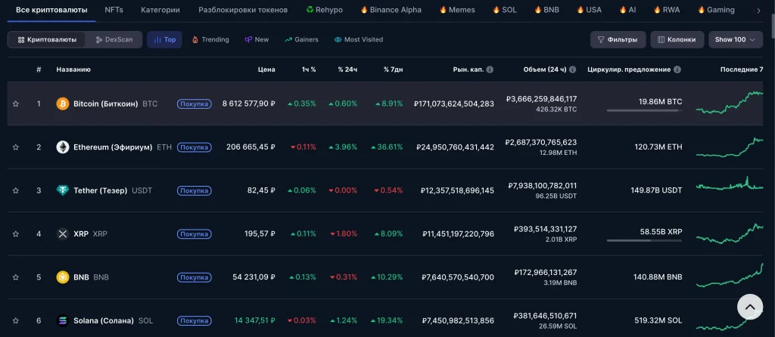Open the Bitcoin 7-day sparkline chart

pos(730,103)
